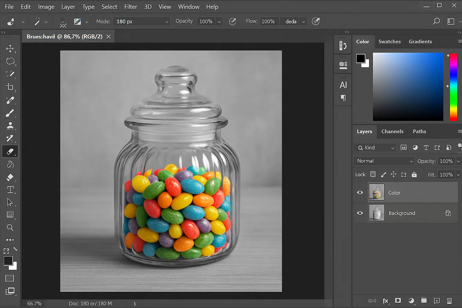Open the brush Mode dropdown
This screenshot has width=462, height=308.
pyautogui.click(x=141, y=21)
